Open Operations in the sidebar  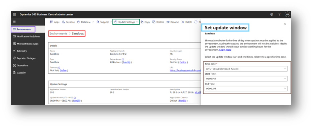28,66
